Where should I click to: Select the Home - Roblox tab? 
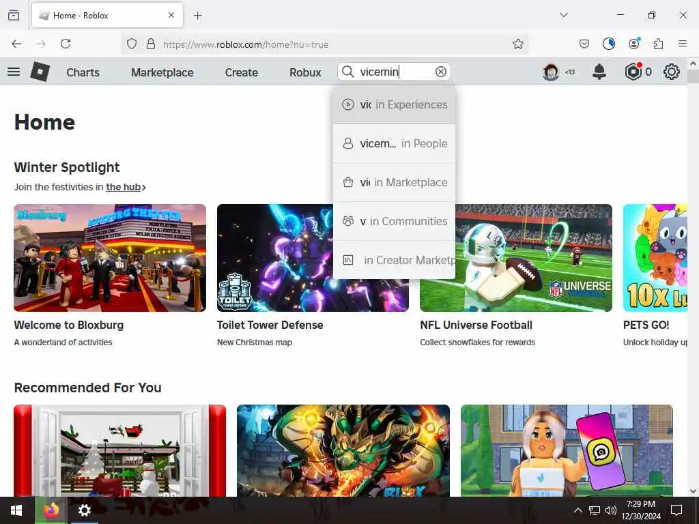(107, 16)
